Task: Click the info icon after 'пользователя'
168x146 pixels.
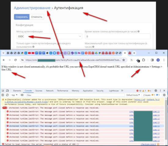Action: (33, 47)
